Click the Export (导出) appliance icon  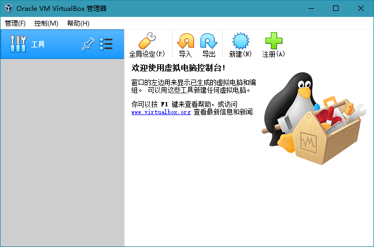point(209,43)
